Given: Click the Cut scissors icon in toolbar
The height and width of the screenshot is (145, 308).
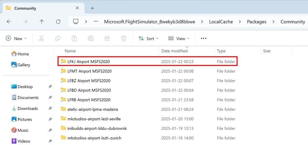Looking at the screenshot, I should point(42,38).
